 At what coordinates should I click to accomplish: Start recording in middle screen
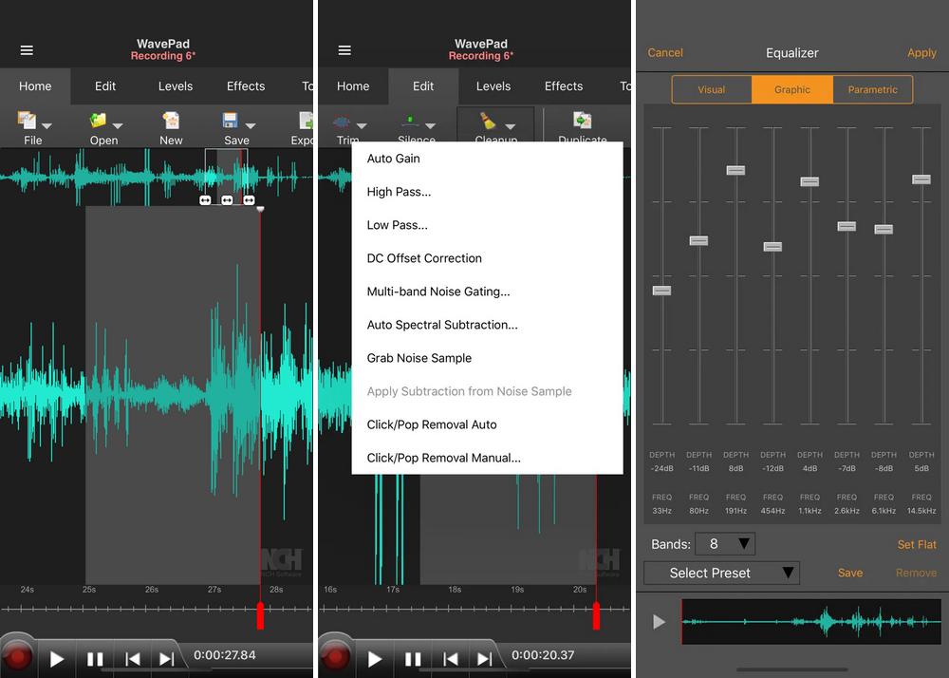pos(335,657)
